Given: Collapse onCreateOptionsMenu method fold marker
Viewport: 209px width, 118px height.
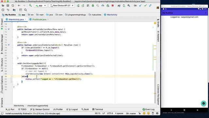Looking at the screenshot, I should point(12,29).
